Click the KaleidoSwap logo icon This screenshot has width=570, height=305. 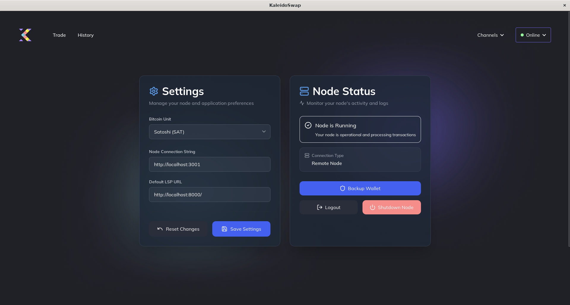[x=25, y=35]
